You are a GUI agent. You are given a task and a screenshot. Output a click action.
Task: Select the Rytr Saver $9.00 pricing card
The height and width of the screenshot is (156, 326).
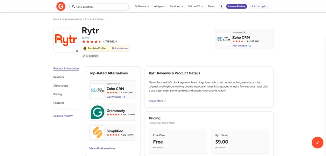240,141
